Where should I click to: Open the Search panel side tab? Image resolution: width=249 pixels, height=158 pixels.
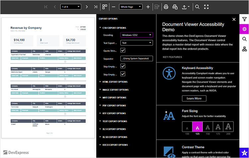pyautogui.click(x=244, y=39)
